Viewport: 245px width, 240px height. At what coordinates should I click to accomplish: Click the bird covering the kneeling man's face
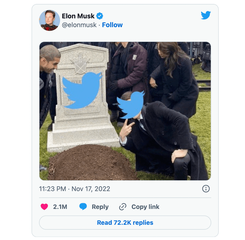pyautogui.click(x=131, y=105)
